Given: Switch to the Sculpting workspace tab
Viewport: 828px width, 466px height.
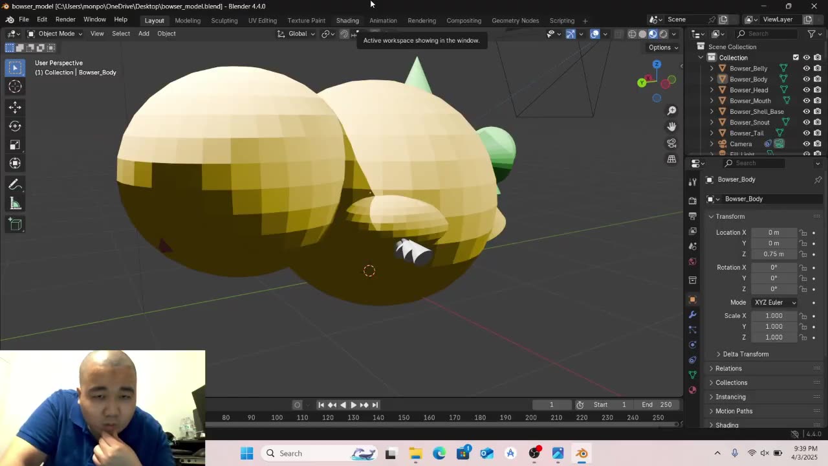Looking at the screenshot, I should pyautogui.click(x=224, y=20).
